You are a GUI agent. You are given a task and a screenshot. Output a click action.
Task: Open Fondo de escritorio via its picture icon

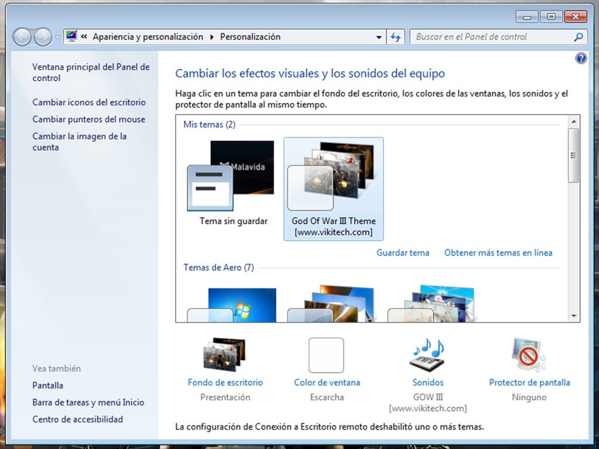pyautogui.click(x=224, y=355)
